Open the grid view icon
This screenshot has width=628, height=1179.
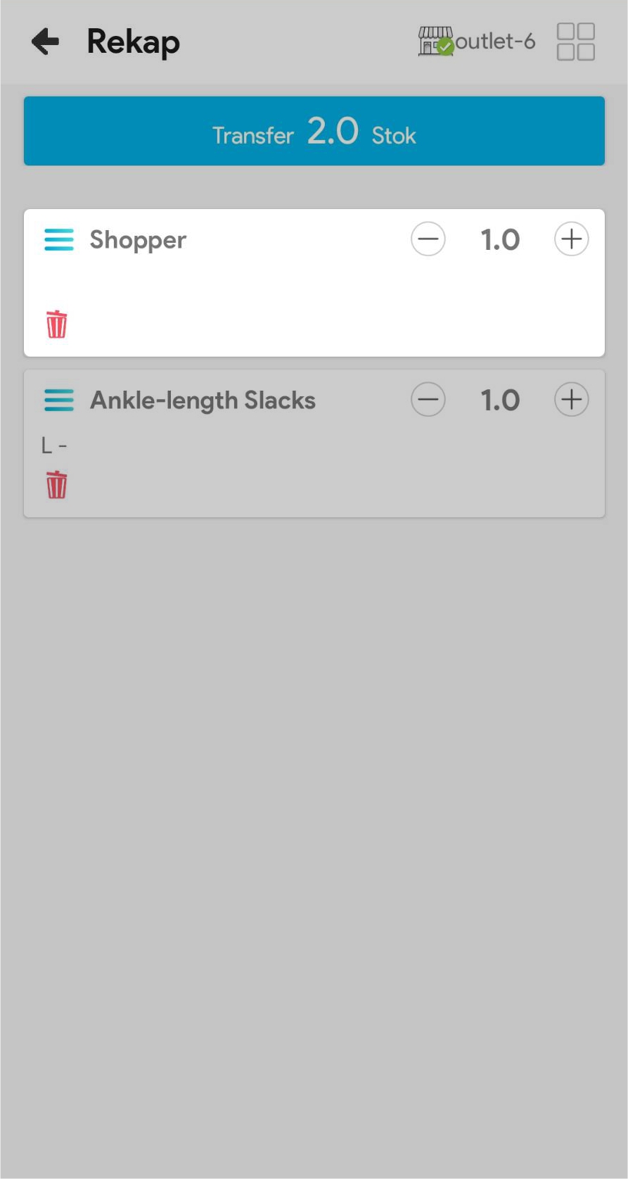575,42
